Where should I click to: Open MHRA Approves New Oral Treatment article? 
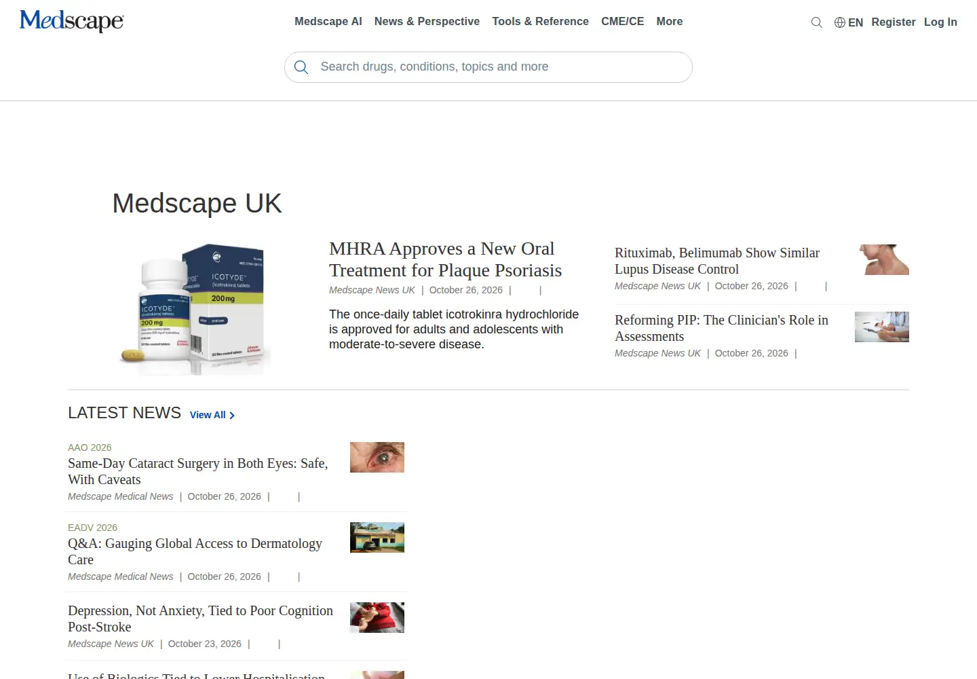coord(445,259)
